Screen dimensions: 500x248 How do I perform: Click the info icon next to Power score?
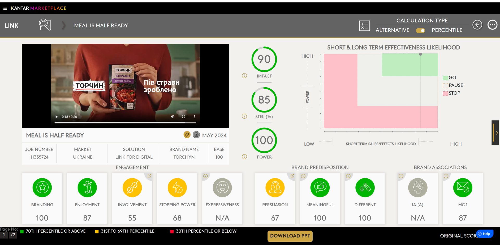click(x=244, y=157)
